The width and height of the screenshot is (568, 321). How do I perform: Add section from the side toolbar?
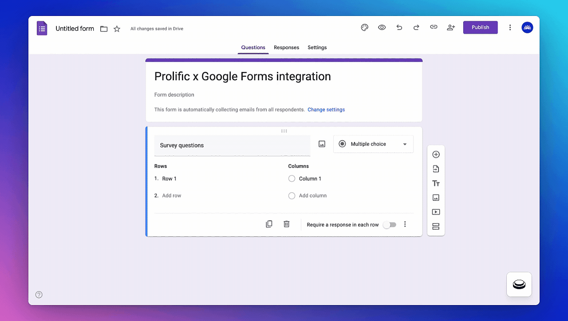[x=436, y=227]
